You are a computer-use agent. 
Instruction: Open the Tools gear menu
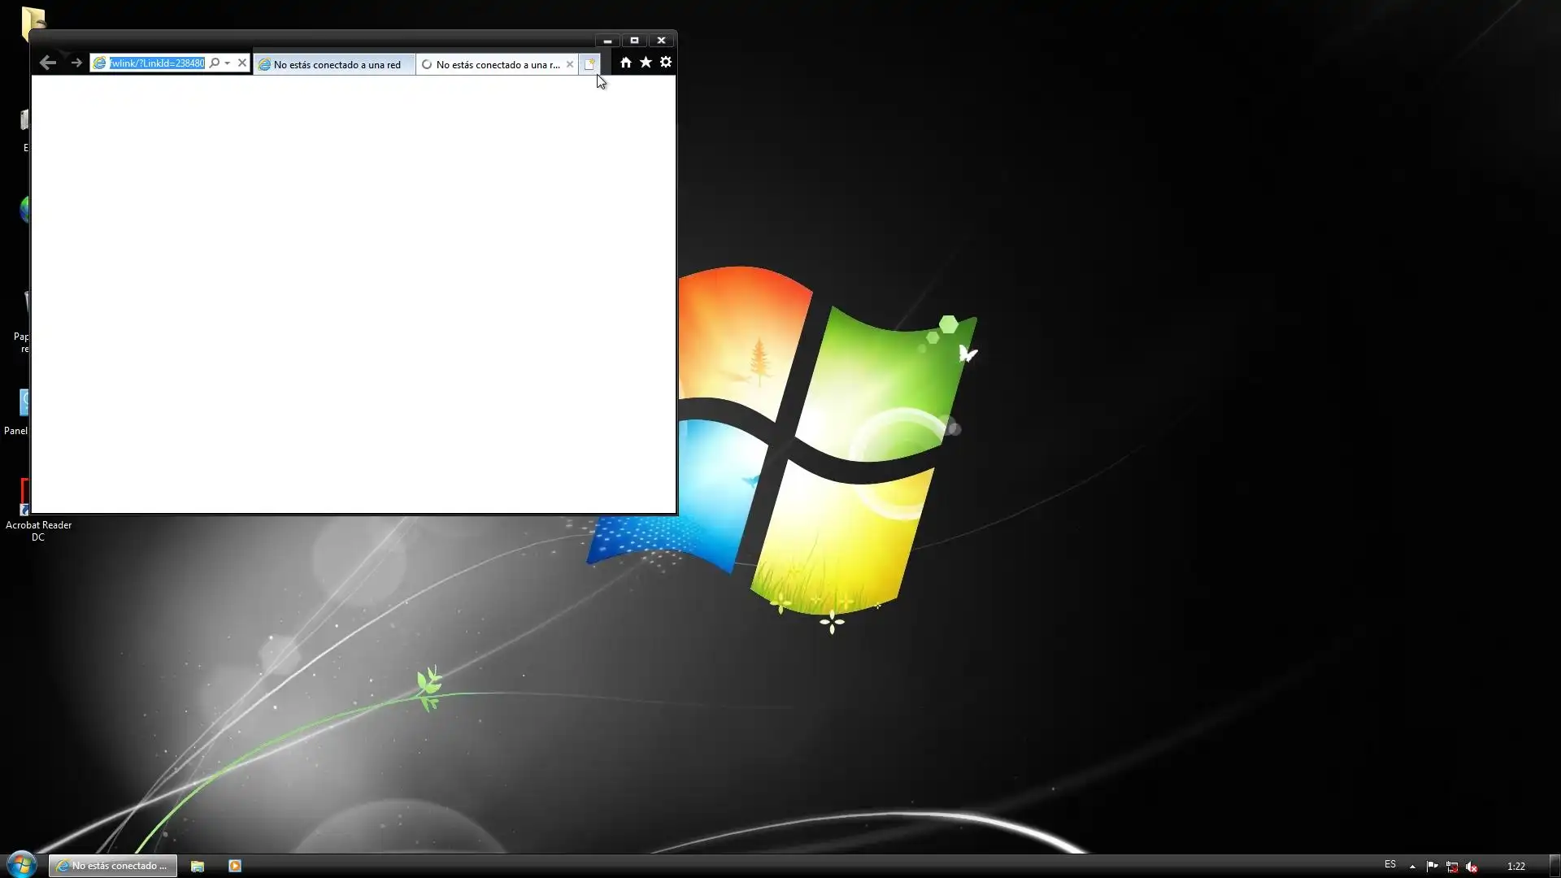(666, 63)
